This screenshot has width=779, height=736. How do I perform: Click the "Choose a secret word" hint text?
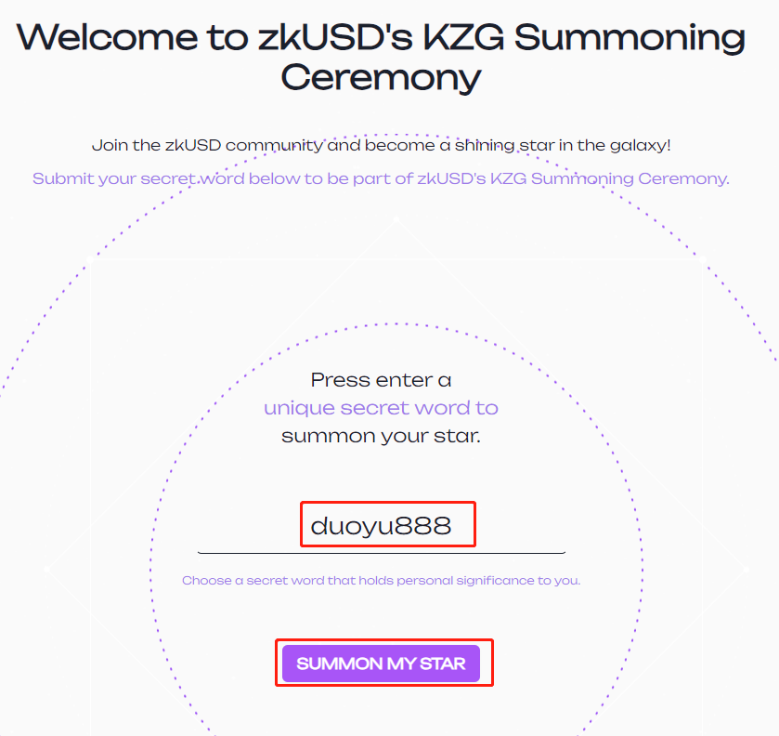[x=381, y=581]
